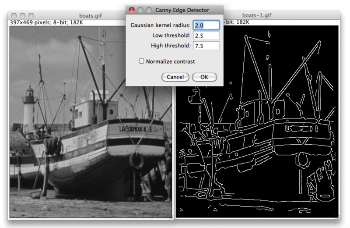The height and width of the screenshot is (228, 350).
Task: Click the zoom button of boats.gif window
Action: pyautogui.click(x=31, y=16)
